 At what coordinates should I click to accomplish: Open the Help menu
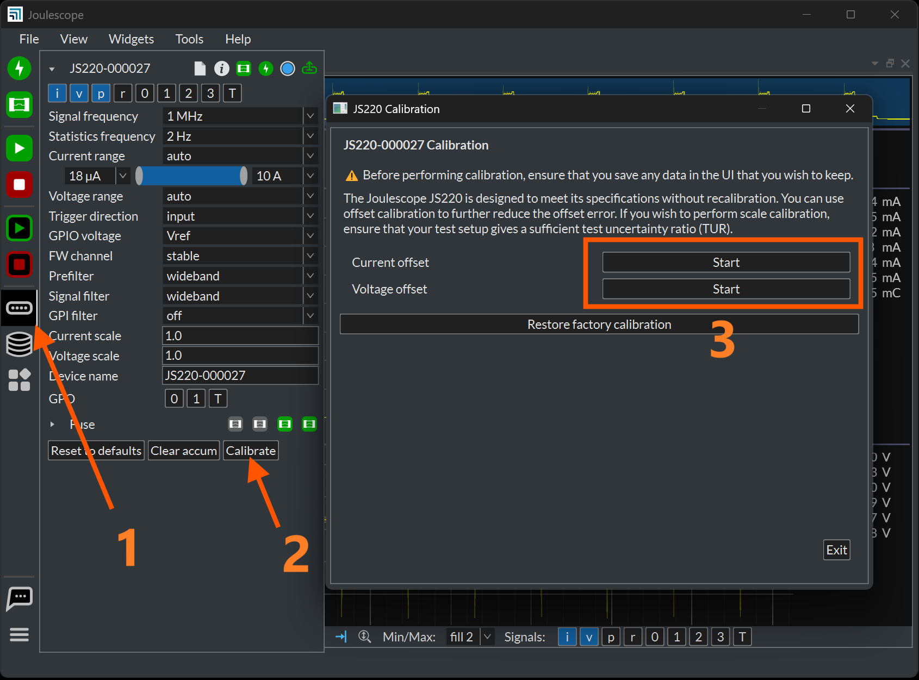pos(238,39)
